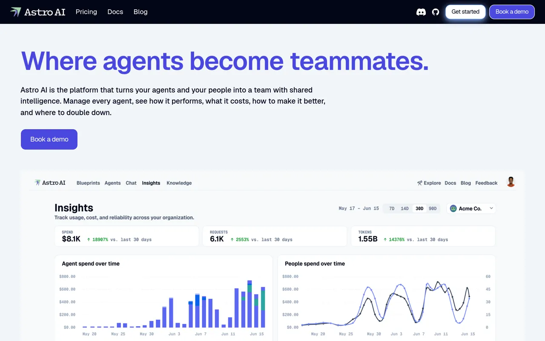
Task: Click Book a demo in the navbar
Action: 512,12
